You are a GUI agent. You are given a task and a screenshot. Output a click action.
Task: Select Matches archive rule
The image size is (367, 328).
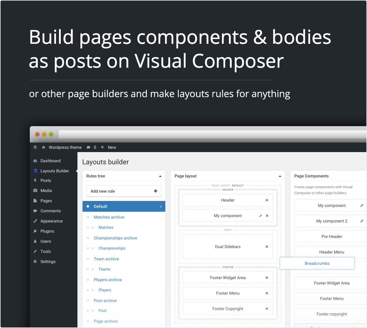coord(109,217)
